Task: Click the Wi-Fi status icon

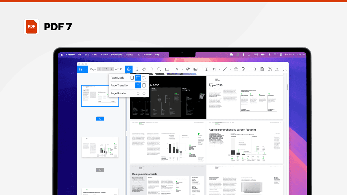Action: click(269, 54)
